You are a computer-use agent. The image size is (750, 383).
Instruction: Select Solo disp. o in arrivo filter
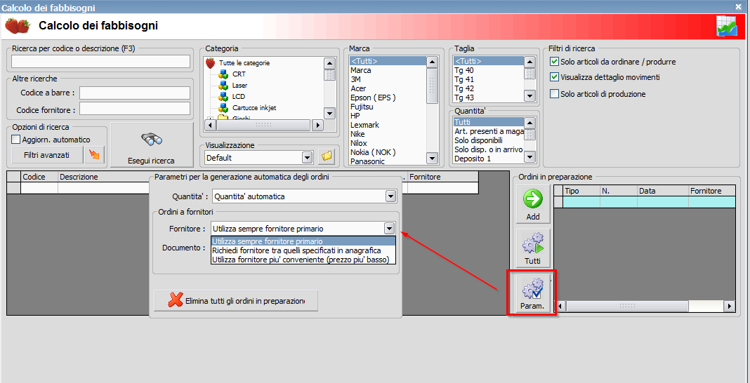pos(488,149)
